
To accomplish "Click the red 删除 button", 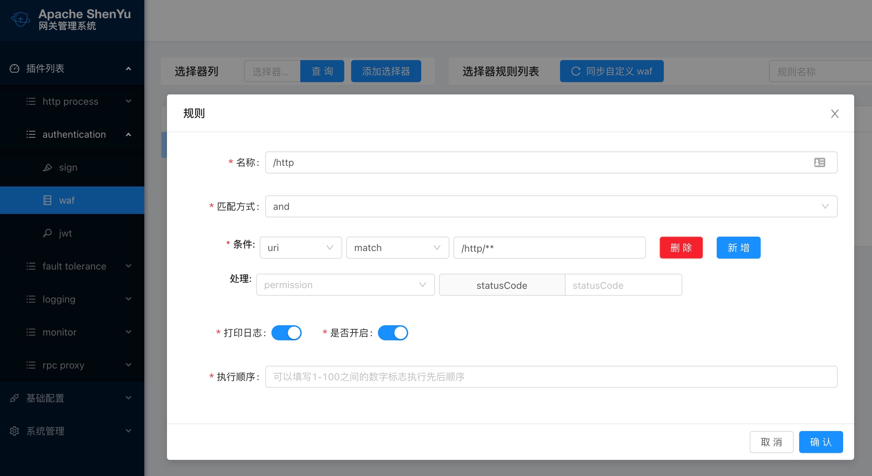I will (681, 248).
